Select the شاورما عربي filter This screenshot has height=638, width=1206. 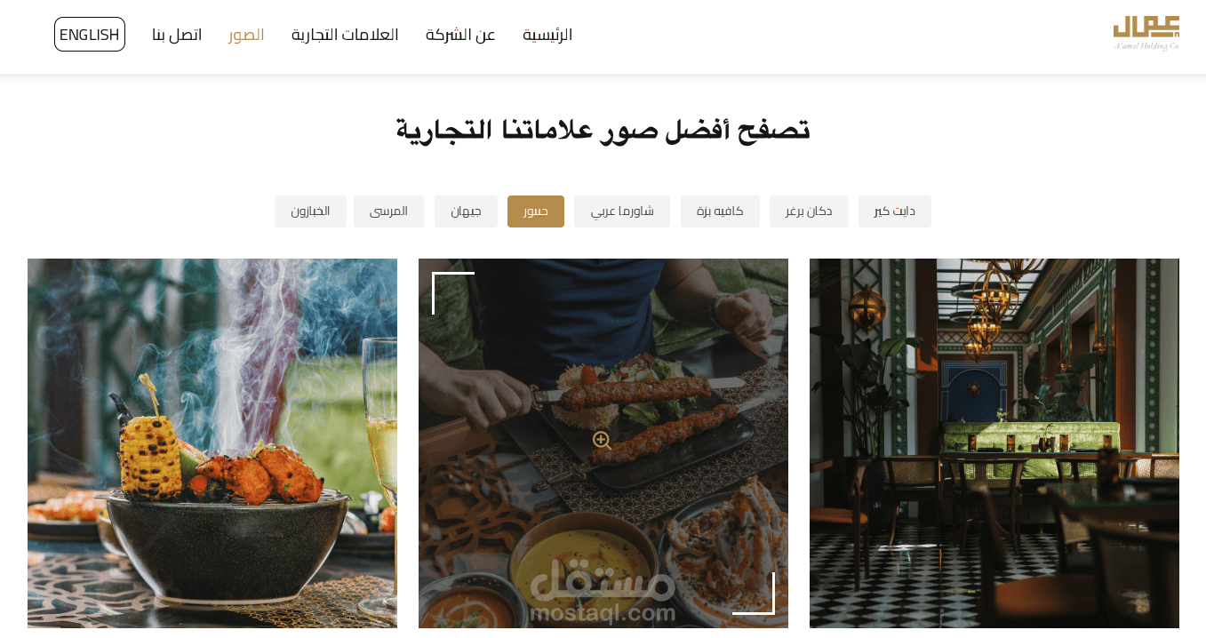pyautogui.click(x=622, y=211)
